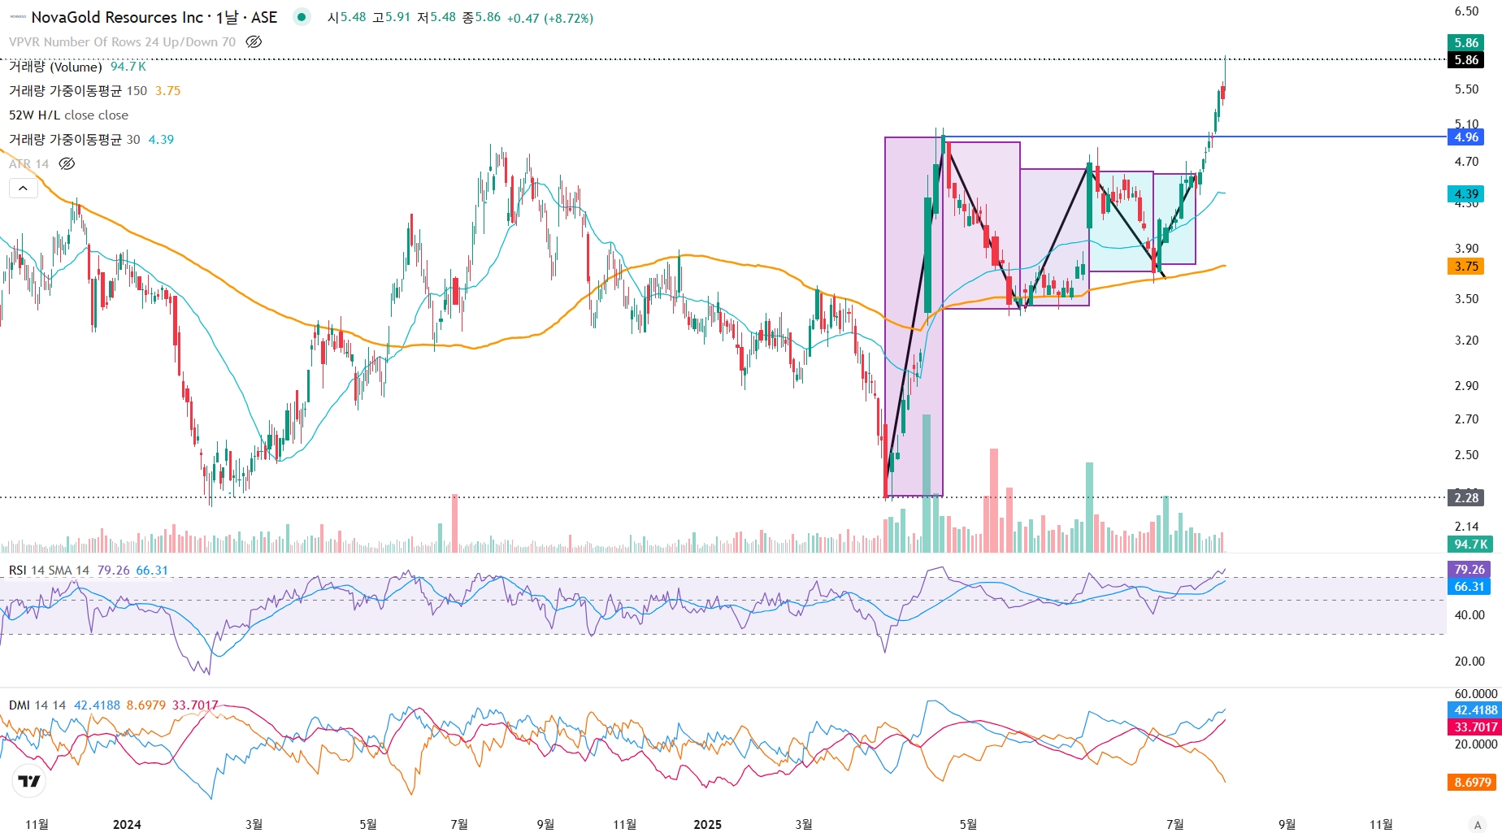The width and height of the screenshot is (1502, 833).
Task: Select the 거래량 가중이동평균 30 legend entry
Action: click(75, 139)
